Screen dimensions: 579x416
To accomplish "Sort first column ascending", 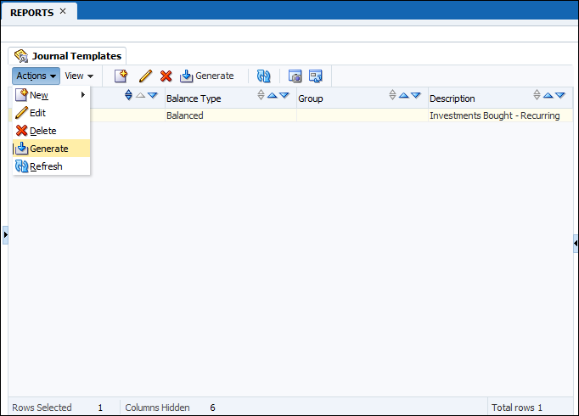I will pyautogui.click(x=140, y=96).
